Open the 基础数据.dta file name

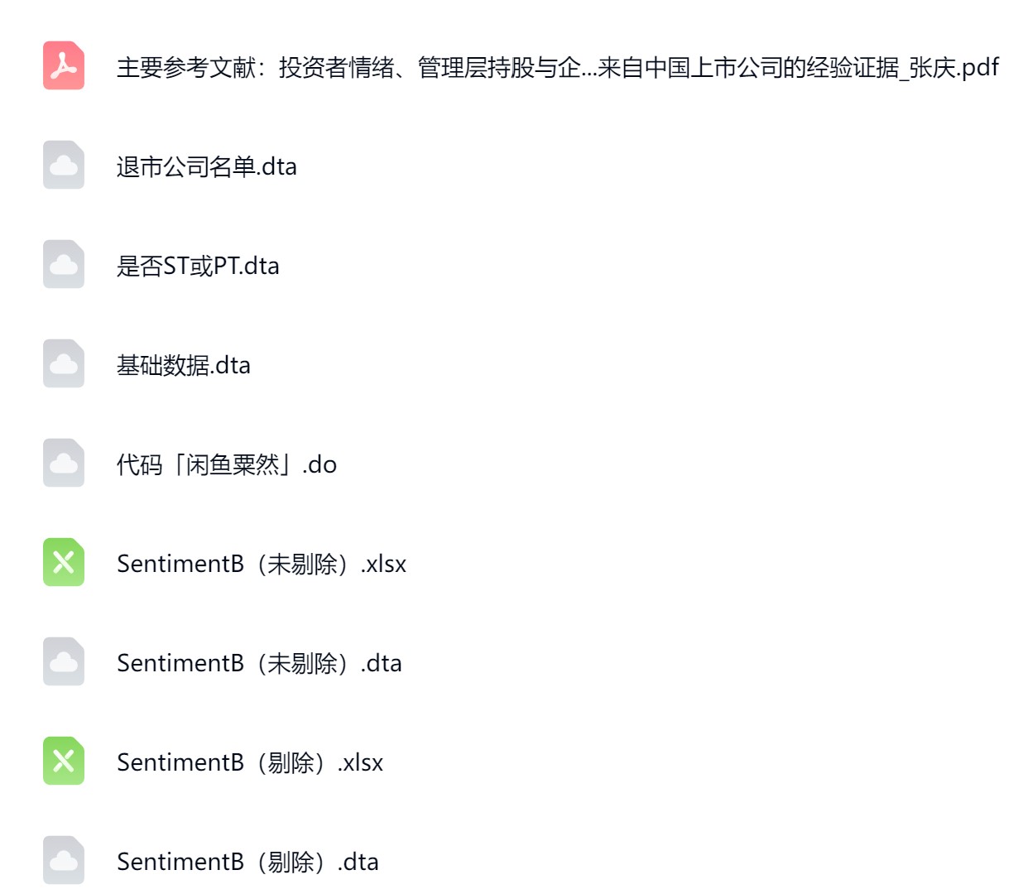coord(183,365)
